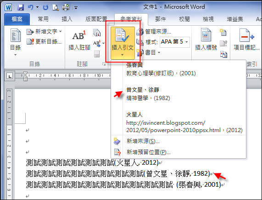Click the 新增文字 button
The image size is (262, 200).
45,32
